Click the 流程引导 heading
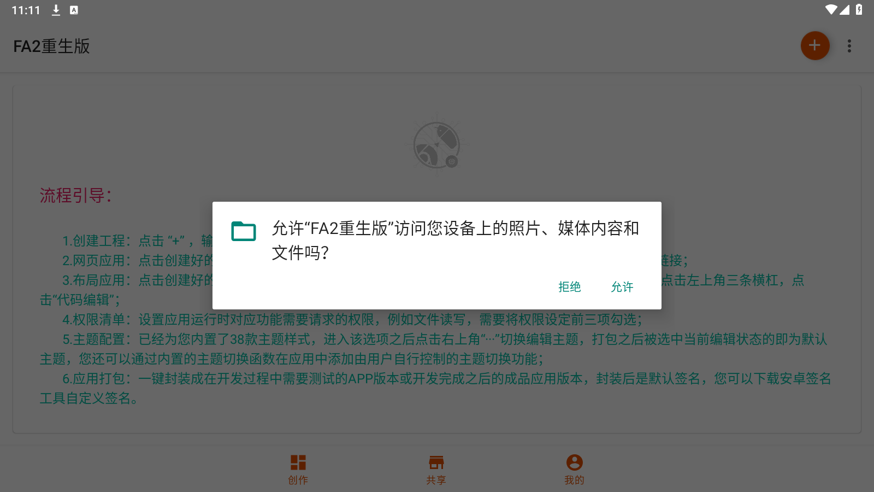874x492 pixels. [x=76, y=195]
